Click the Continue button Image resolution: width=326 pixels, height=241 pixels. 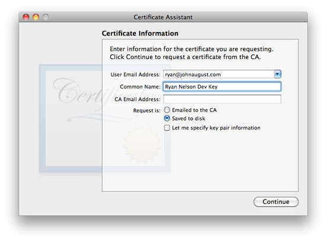[276, 201]
